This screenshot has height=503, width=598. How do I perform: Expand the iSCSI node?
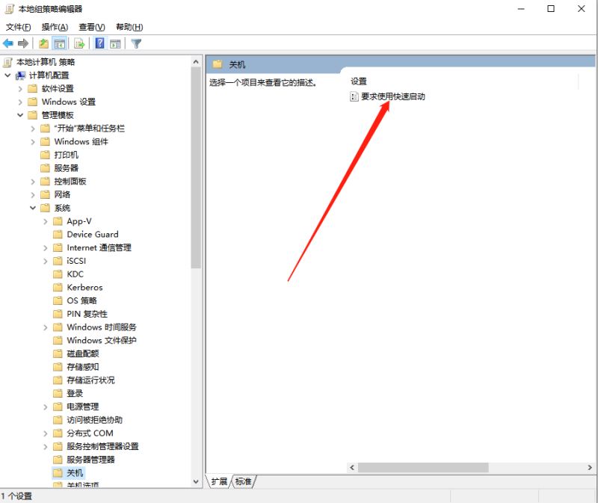pos(46,262)
